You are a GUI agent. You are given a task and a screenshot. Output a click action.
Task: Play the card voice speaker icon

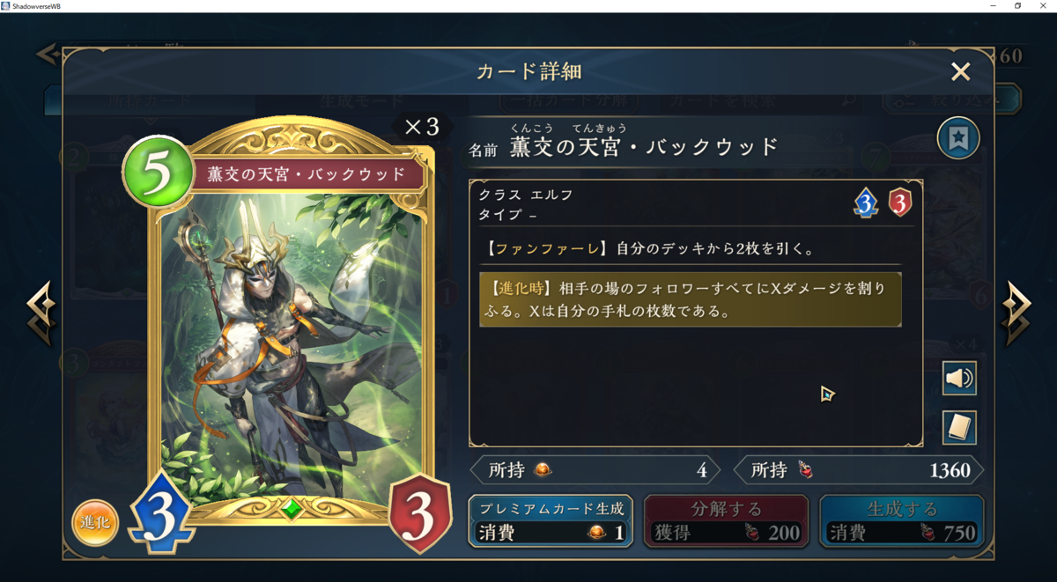pos(959,379)
